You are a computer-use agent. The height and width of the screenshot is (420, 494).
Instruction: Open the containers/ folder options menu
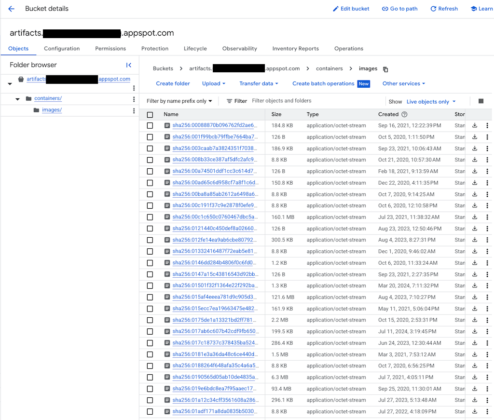click(x=134, y=99)
